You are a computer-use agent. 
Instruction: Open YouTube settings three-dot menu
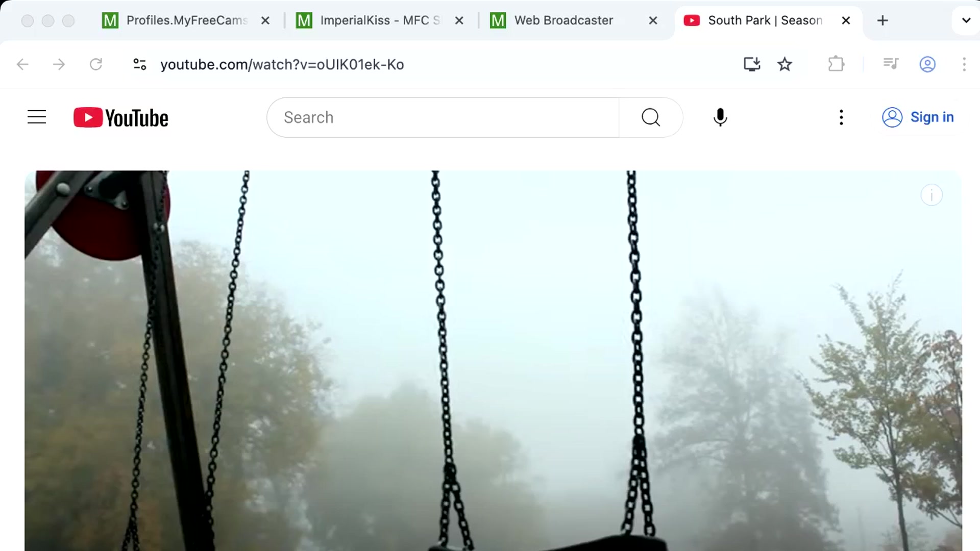pyautogui.click(x=841, y=117)
